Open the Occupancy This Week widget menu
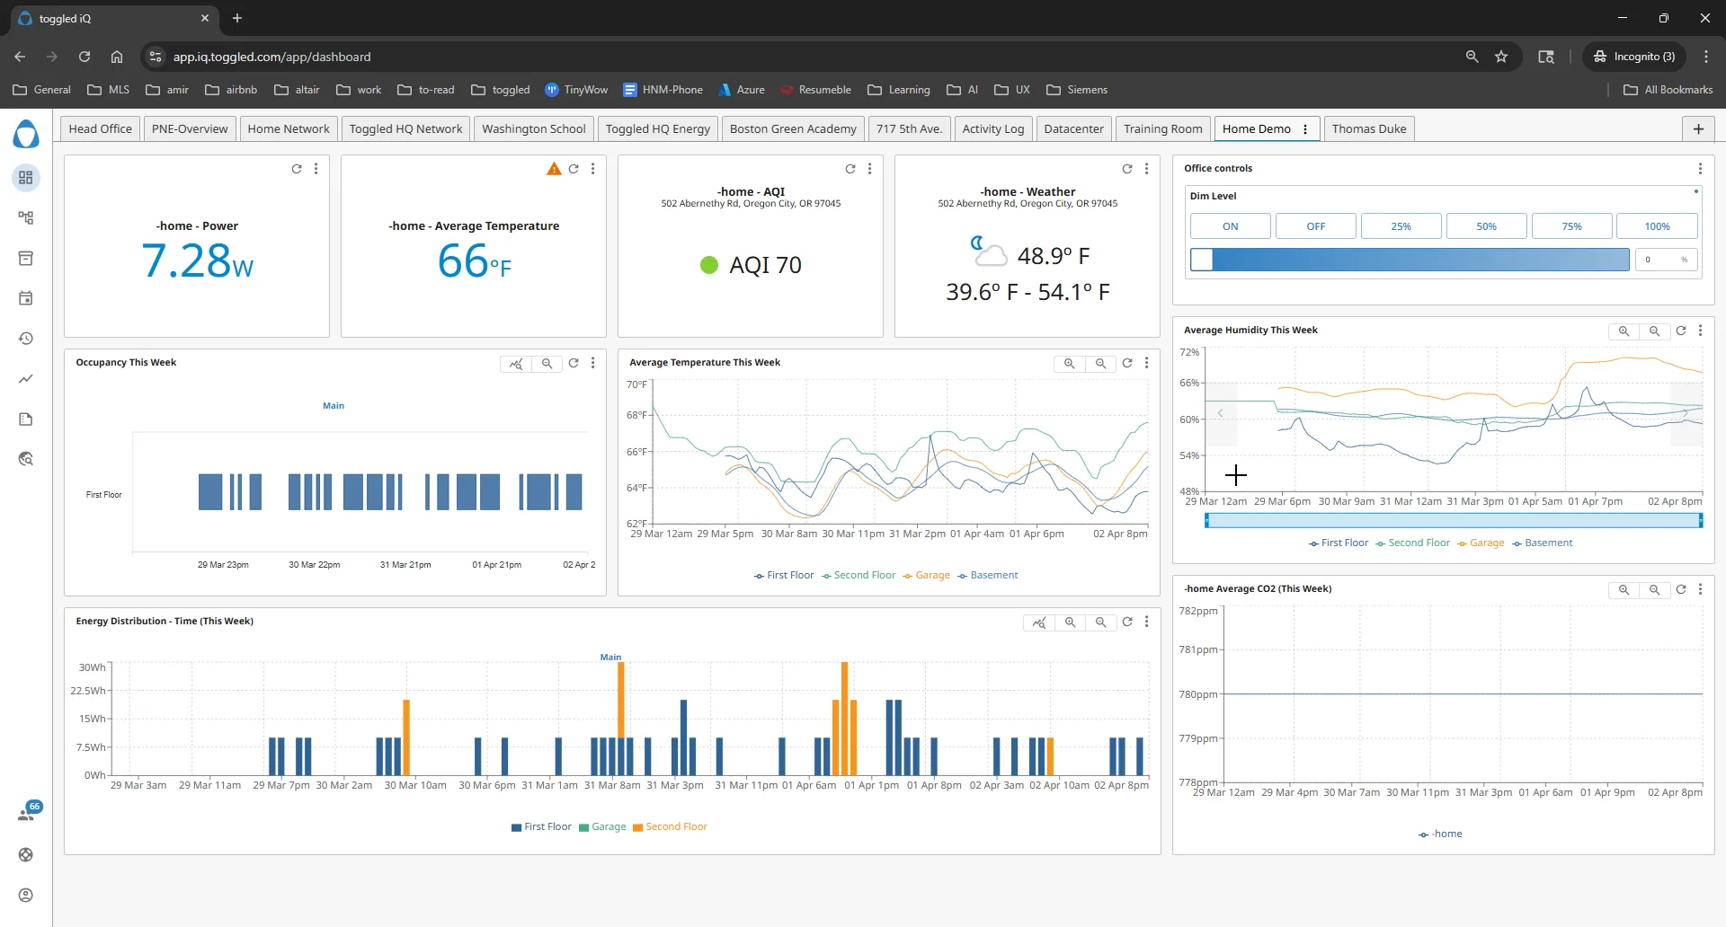1726x927 pixels. tap(592, 364)
